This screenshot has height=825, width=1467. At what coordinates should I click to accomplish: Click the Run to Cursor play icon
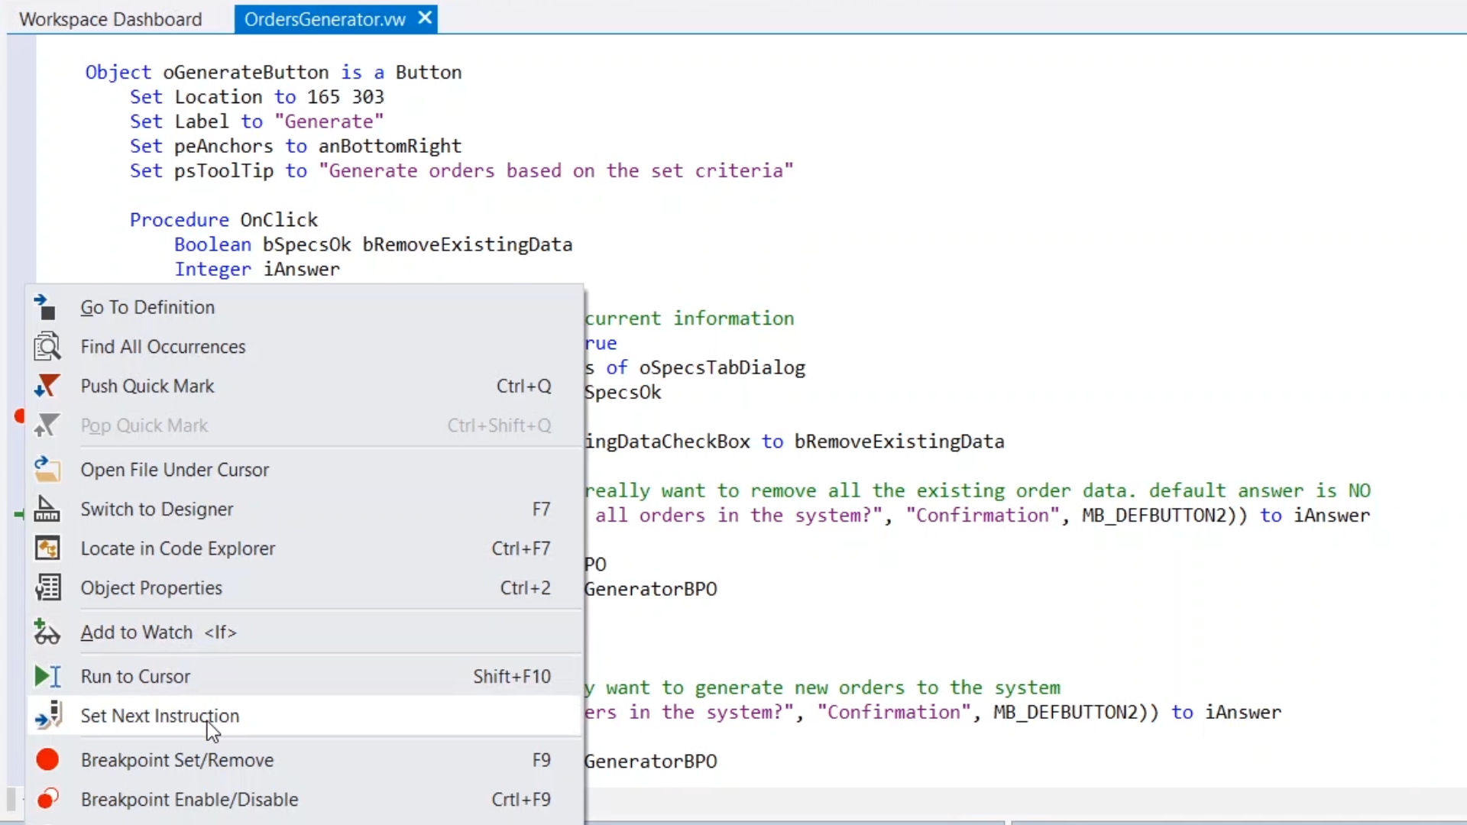coord(47,676)
